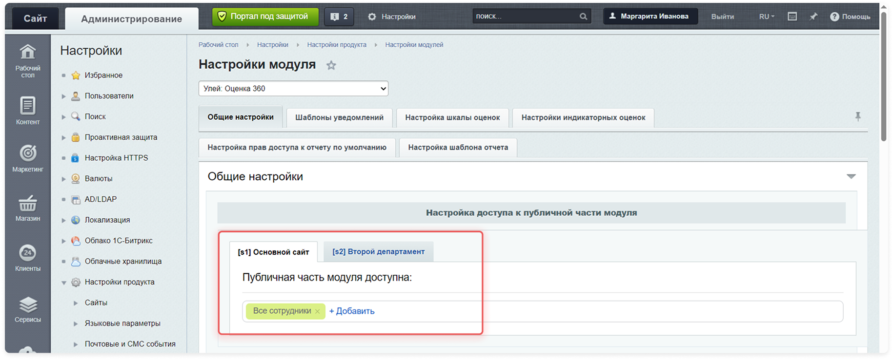Collapse the Общие настройки section arrow
893x360 pixels.
[851, 176]
